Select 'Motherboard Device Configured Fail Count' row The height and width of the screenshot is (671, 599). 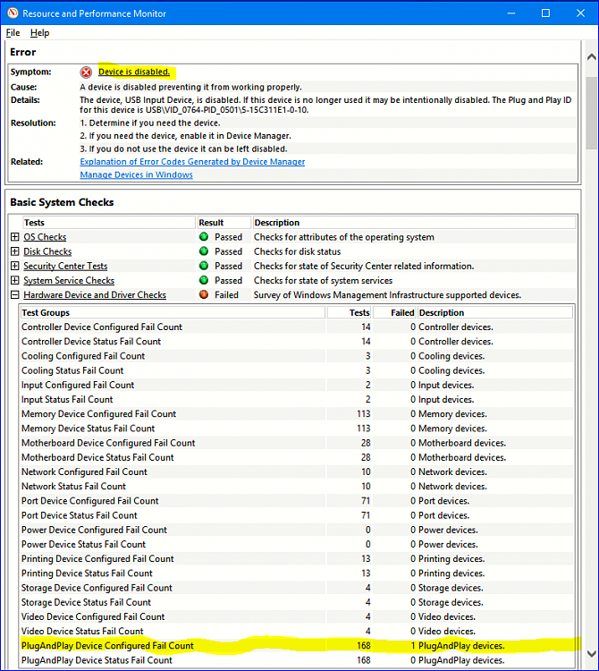297,443
